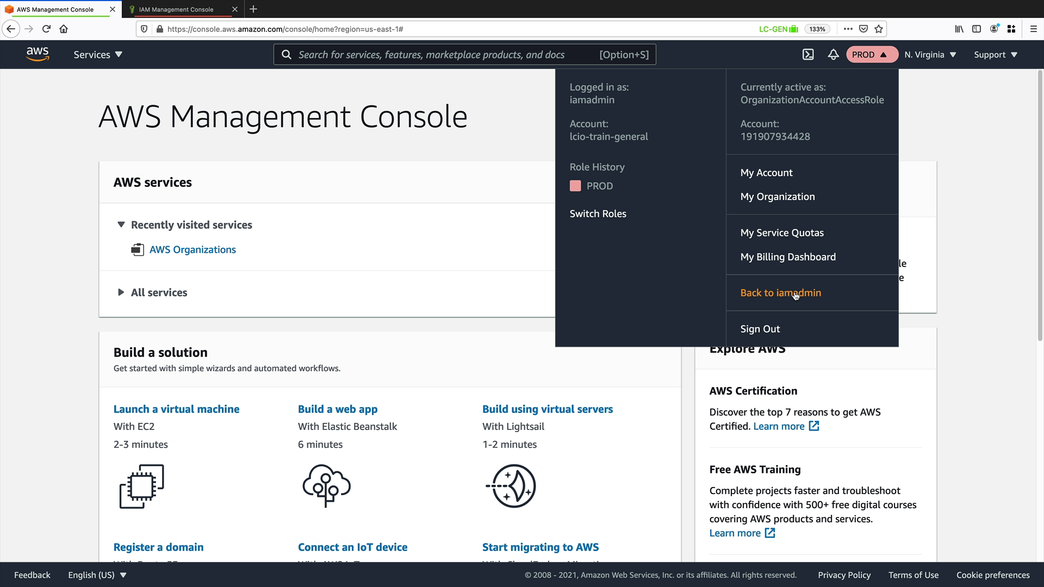Open Terms of Use in footer
The height and width of the screenshot is (587, 1044).
(x=913, y=575)
